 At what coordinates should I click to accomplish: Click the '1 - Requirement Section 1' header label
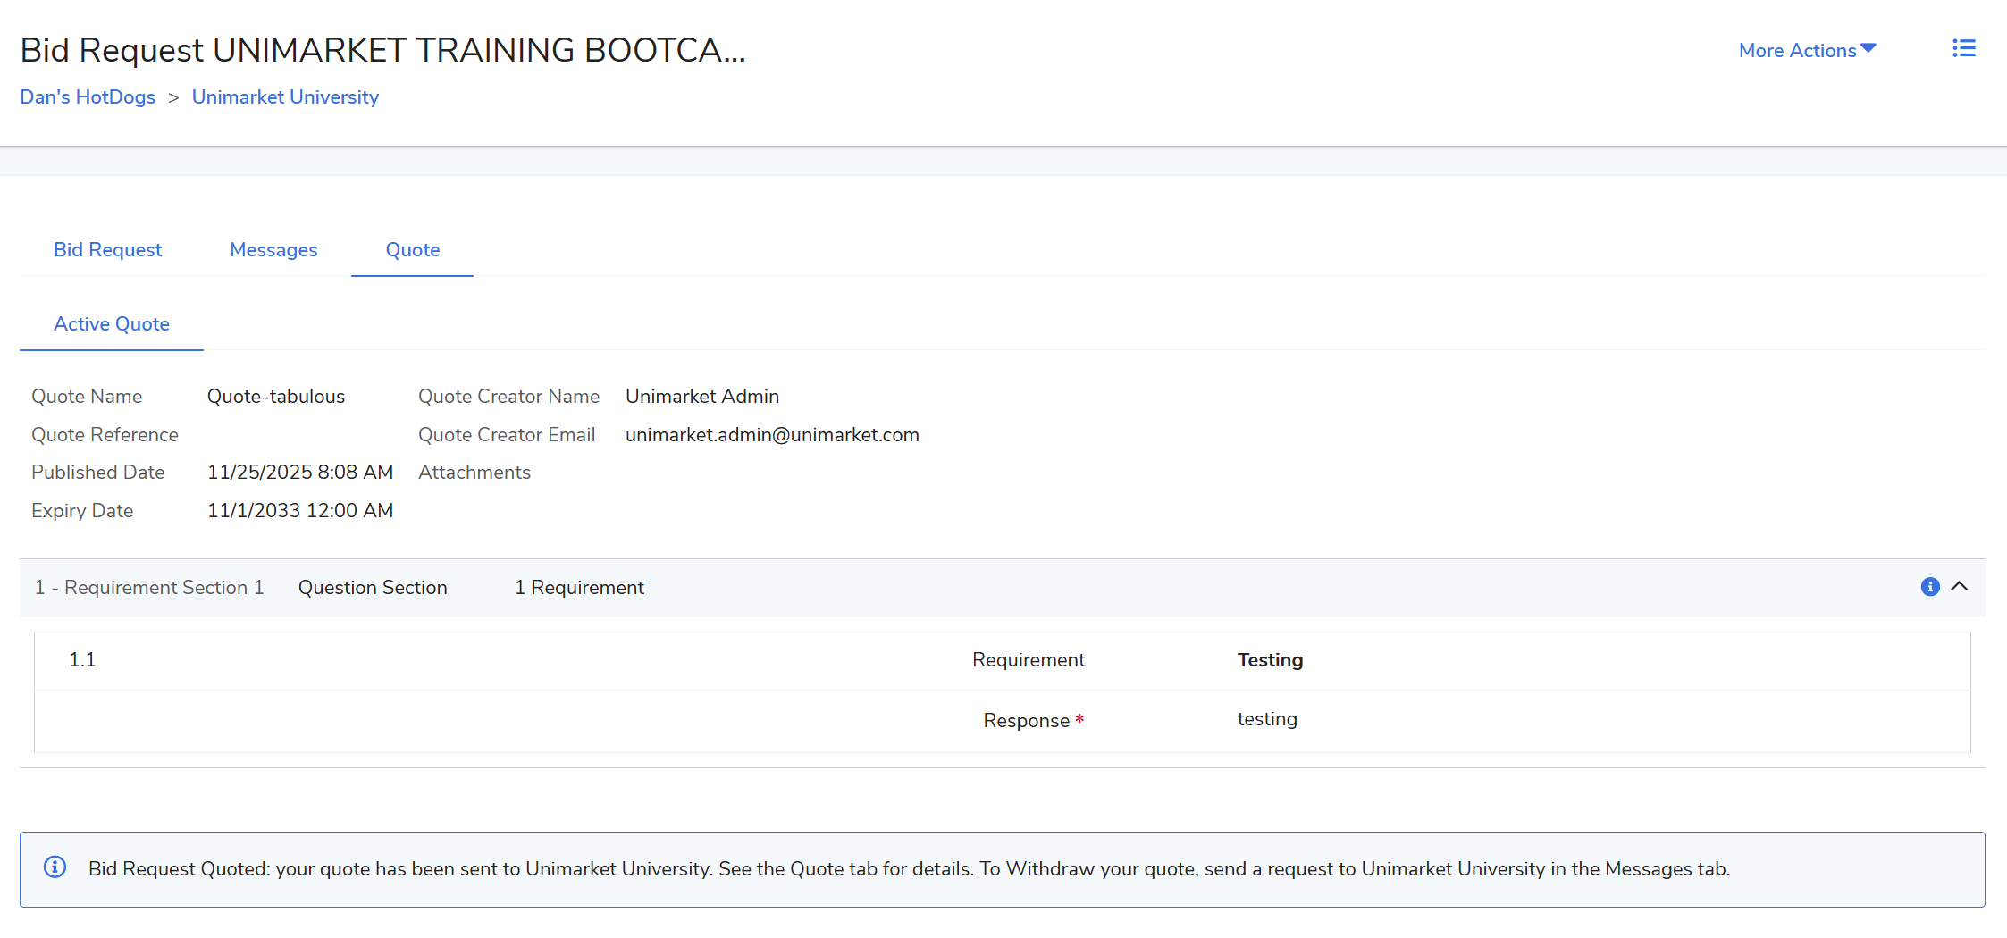[149, 588]
